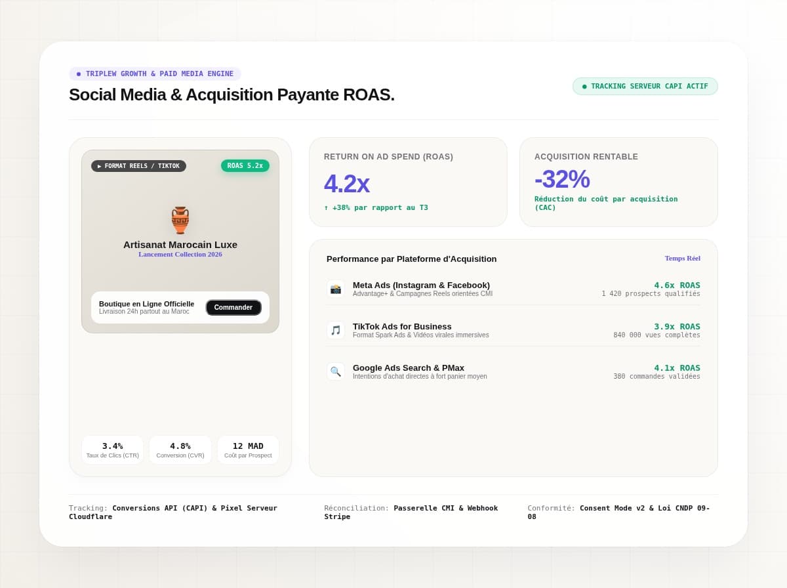This screenshot has width=787, height=588.
Task: Click the 4.1x ROAS value
Action: pos(677,367)
